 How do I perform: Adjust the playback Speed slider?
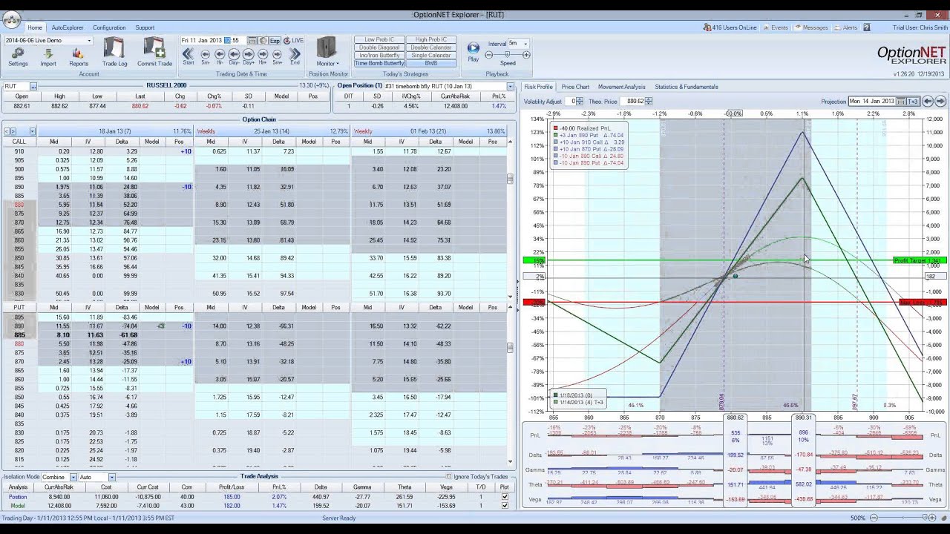(508, 55)
